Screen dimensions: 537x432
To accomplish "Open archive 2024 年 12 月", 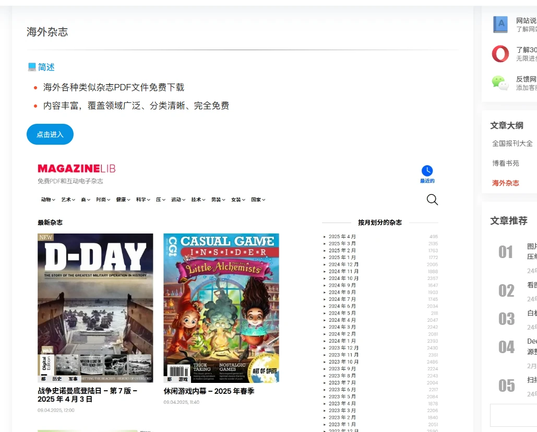I will coord(343,264).
